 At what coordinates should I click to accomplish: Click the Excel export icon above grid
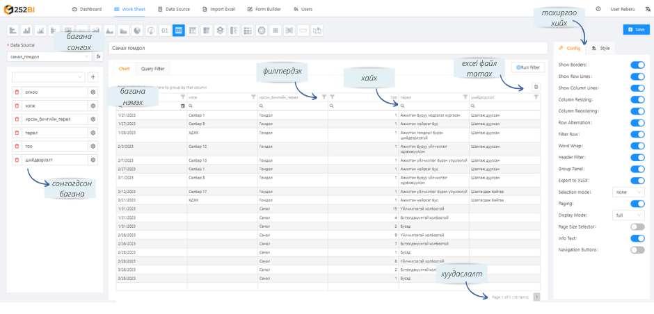[536, 87]
